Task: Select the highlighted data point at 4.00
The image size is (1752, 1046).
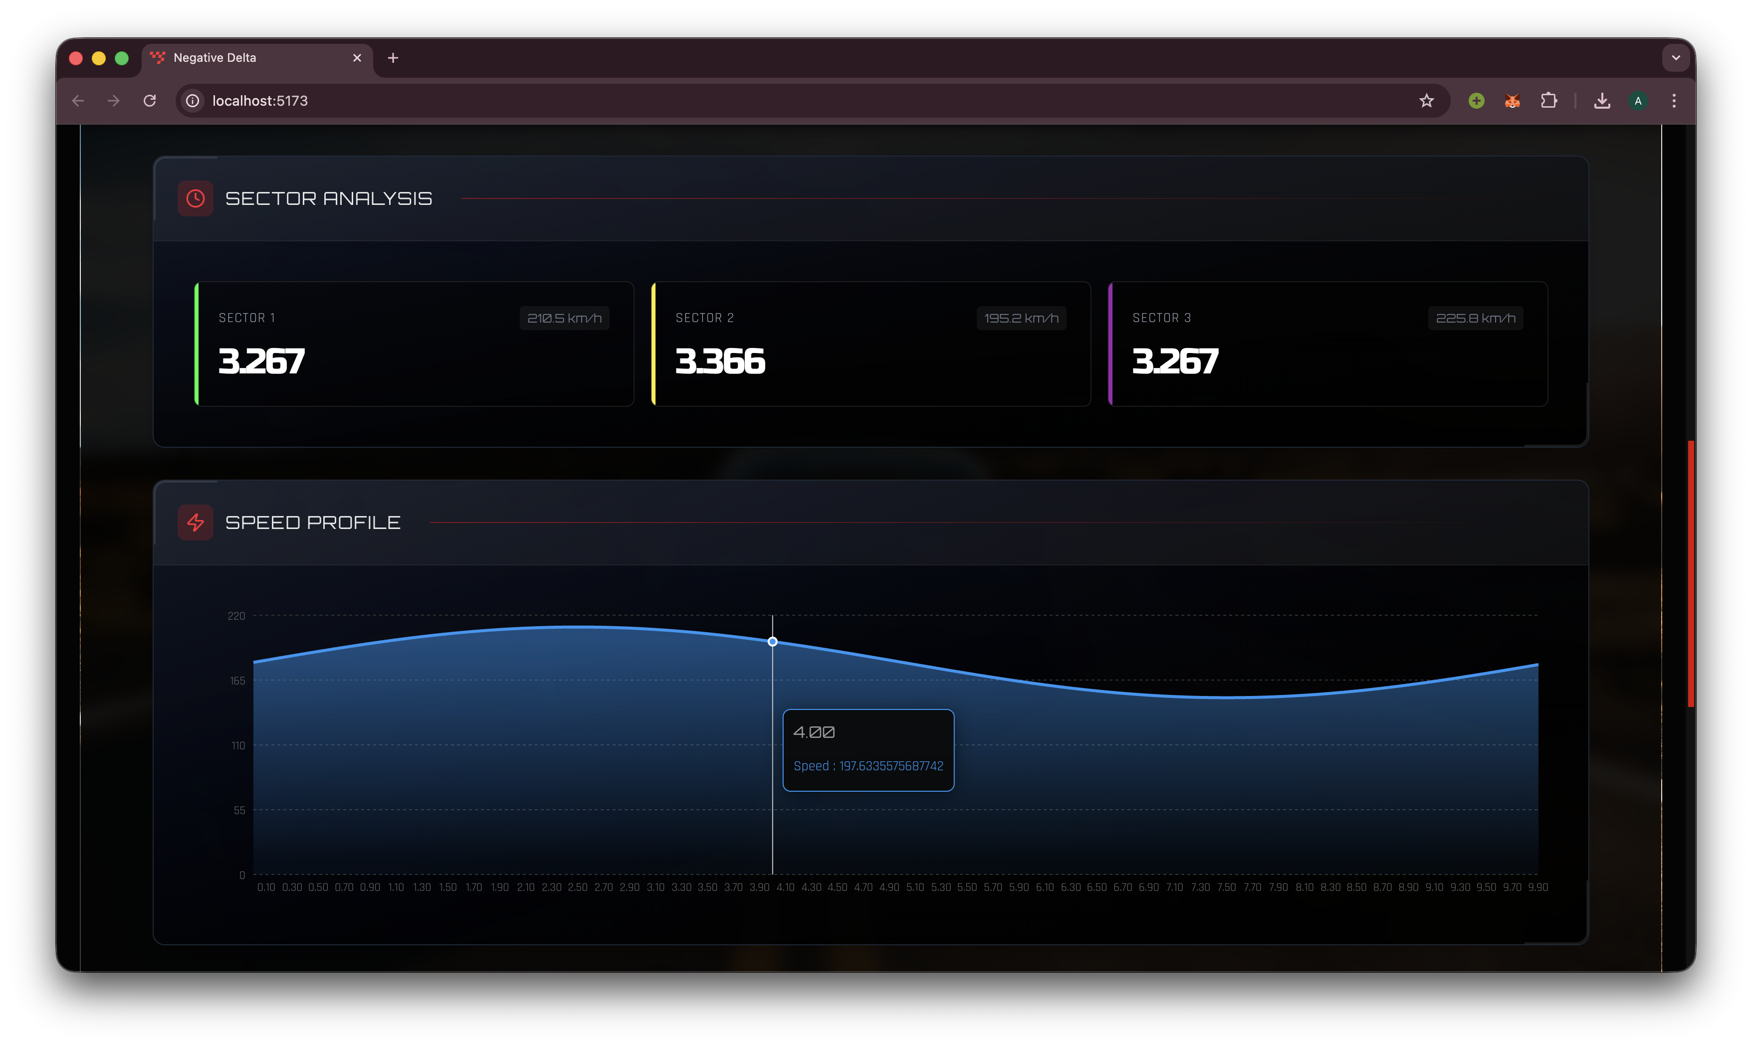Action: tap(773, 642)
